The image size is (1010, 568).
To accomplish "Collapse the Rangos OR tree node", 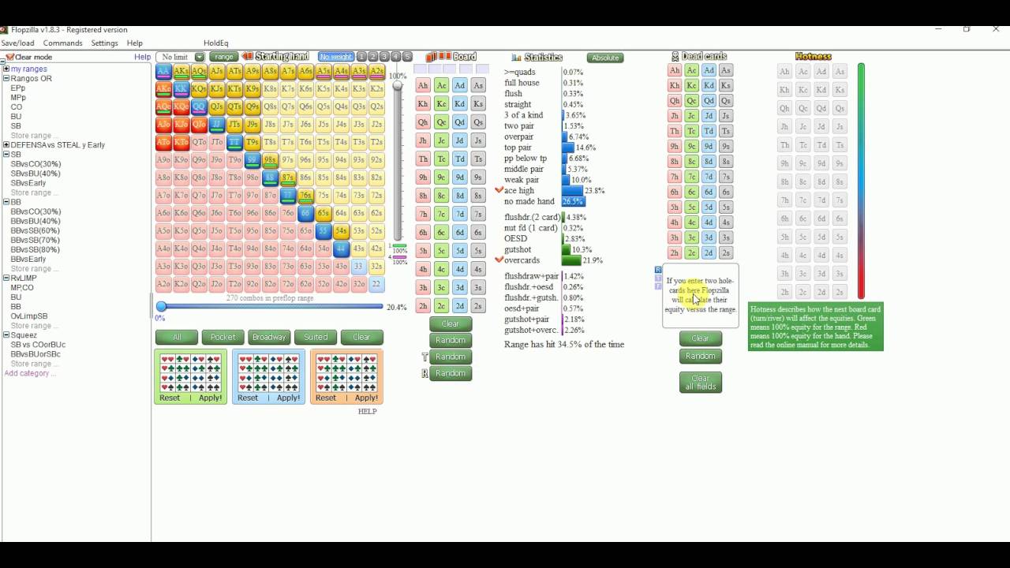I will click(6, 78).
